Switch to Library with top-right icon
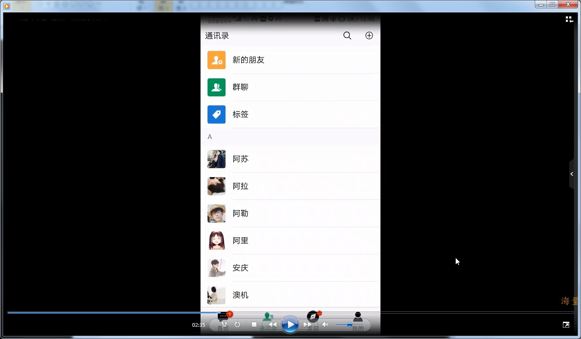This screenshot has height=339, width=581. (569, 19)
